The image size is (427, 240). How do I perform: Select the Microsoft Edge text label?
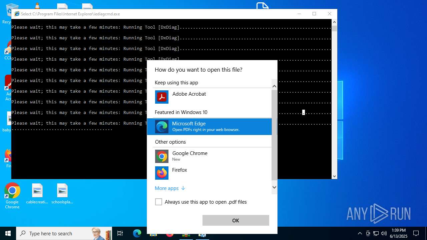tap(189, 124)
